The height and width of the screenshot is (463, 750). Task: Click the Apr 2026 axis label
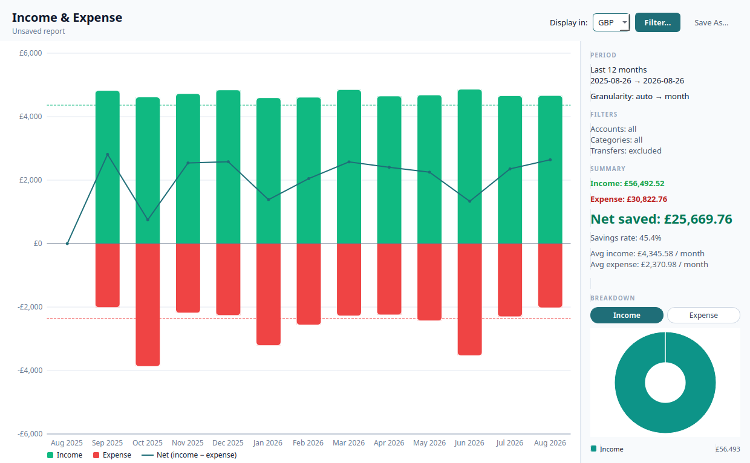pyautogui.click(x=389, y=443)
